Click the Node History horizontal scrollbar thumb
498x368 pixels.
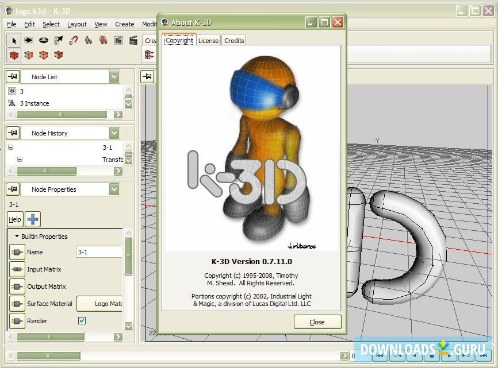coord(47,171)
